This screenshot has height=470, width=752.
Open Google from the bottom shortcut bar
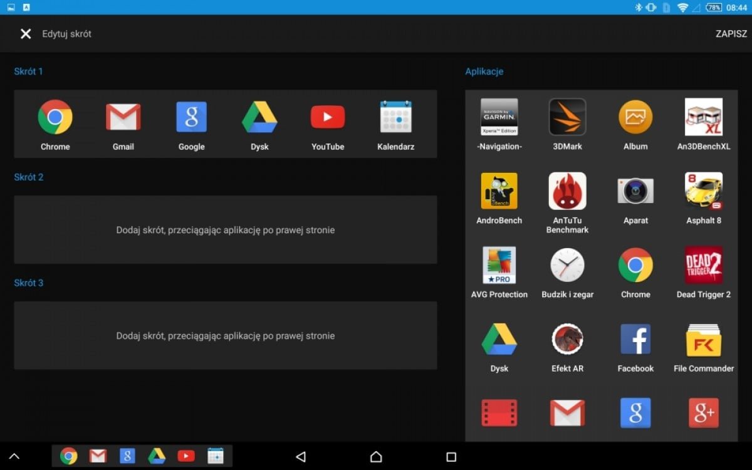(x=127, y=456)
